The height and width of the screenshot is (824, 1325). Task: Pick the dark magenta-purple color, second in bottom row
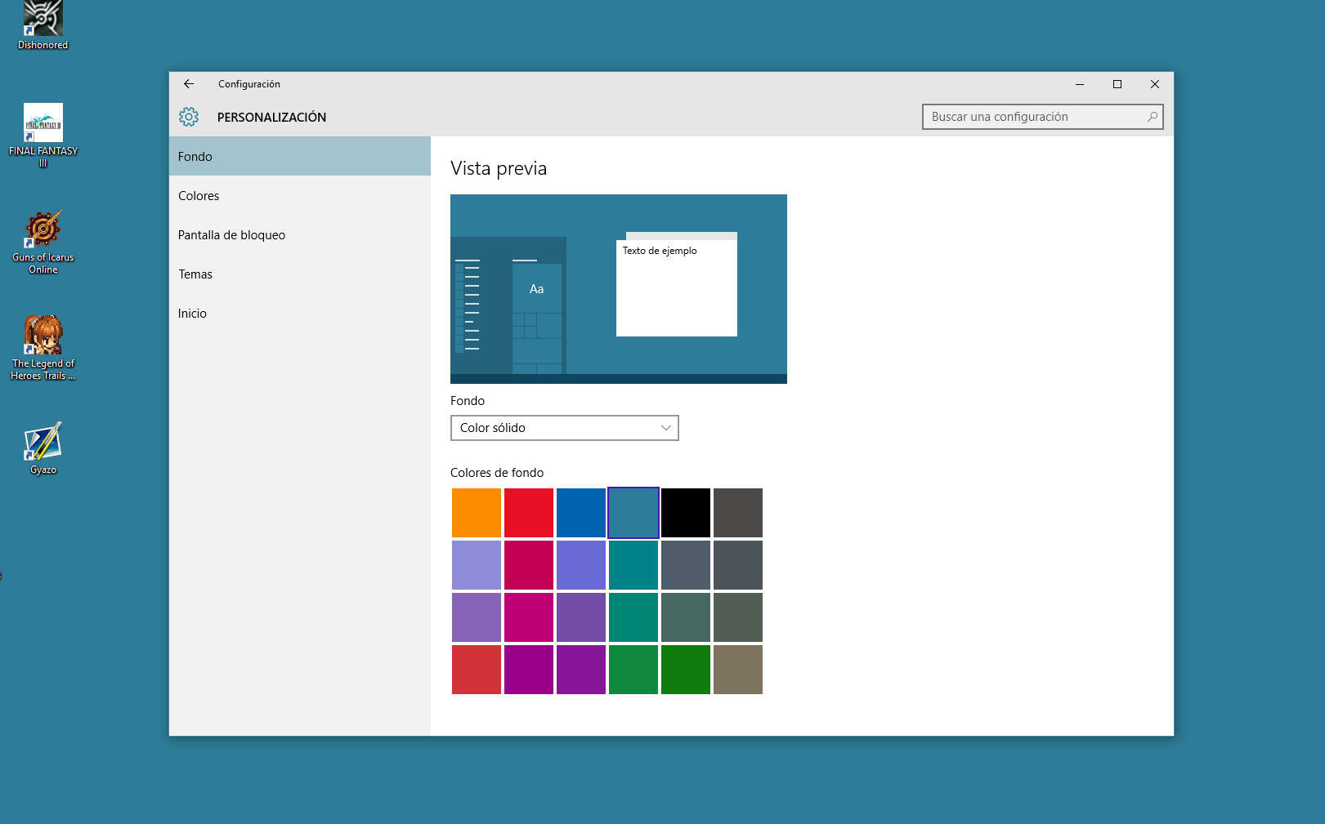[x=529, y=670]
